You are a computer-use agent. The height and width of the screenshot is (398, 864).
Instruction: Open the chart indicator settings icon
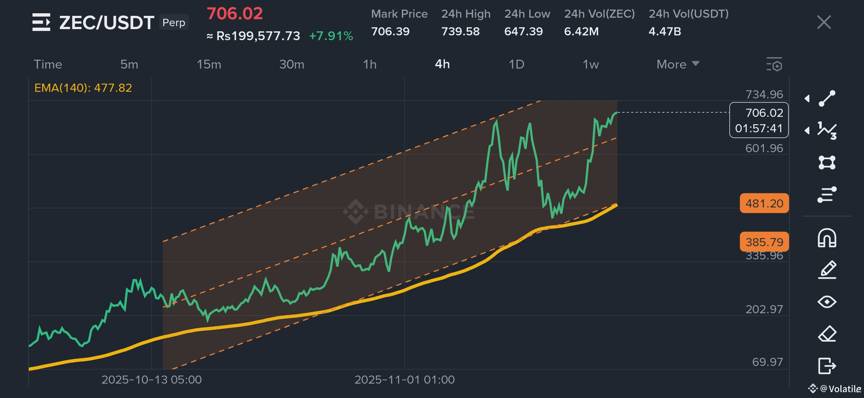pyautogui.click(x=774, y=64)
